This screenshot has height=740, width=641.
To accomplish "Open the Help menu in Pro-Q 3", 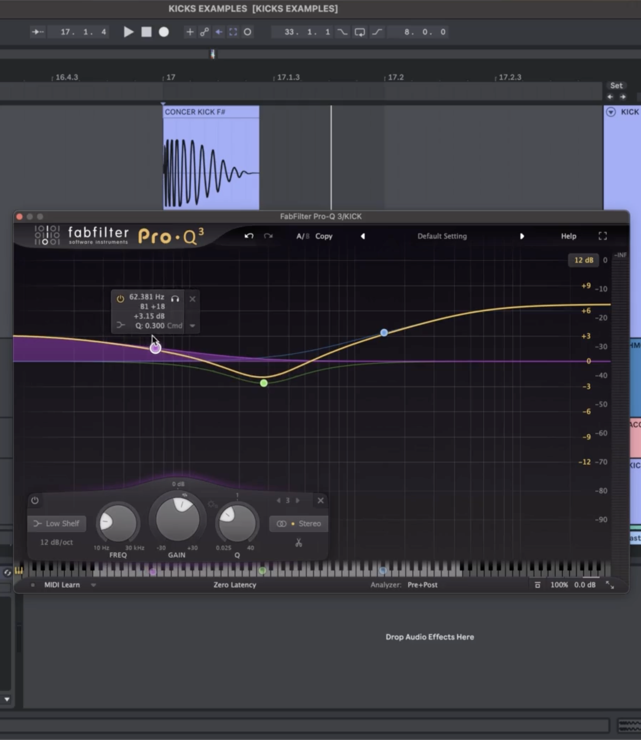I will coord(568,236).
